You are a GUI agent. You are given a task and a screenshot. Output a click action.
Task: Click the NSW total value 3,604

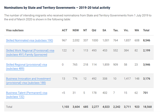[76, 107]
